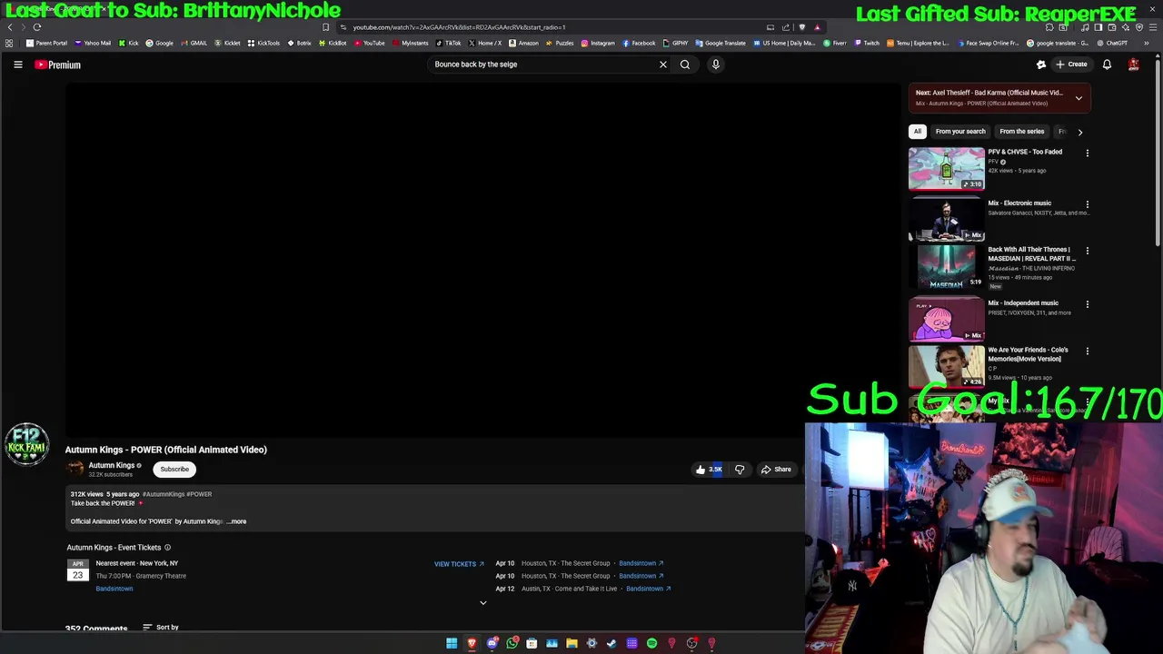Open Steam from the taskbar
This screenshot has height=654, width=1163.
coord(611,643)
